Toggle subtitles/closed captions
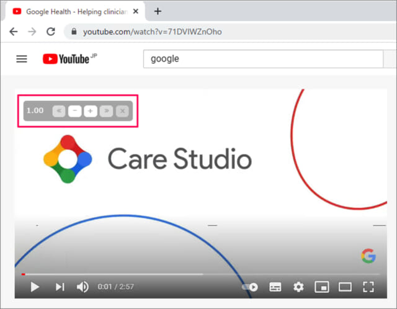 click(x=275, y=287)
